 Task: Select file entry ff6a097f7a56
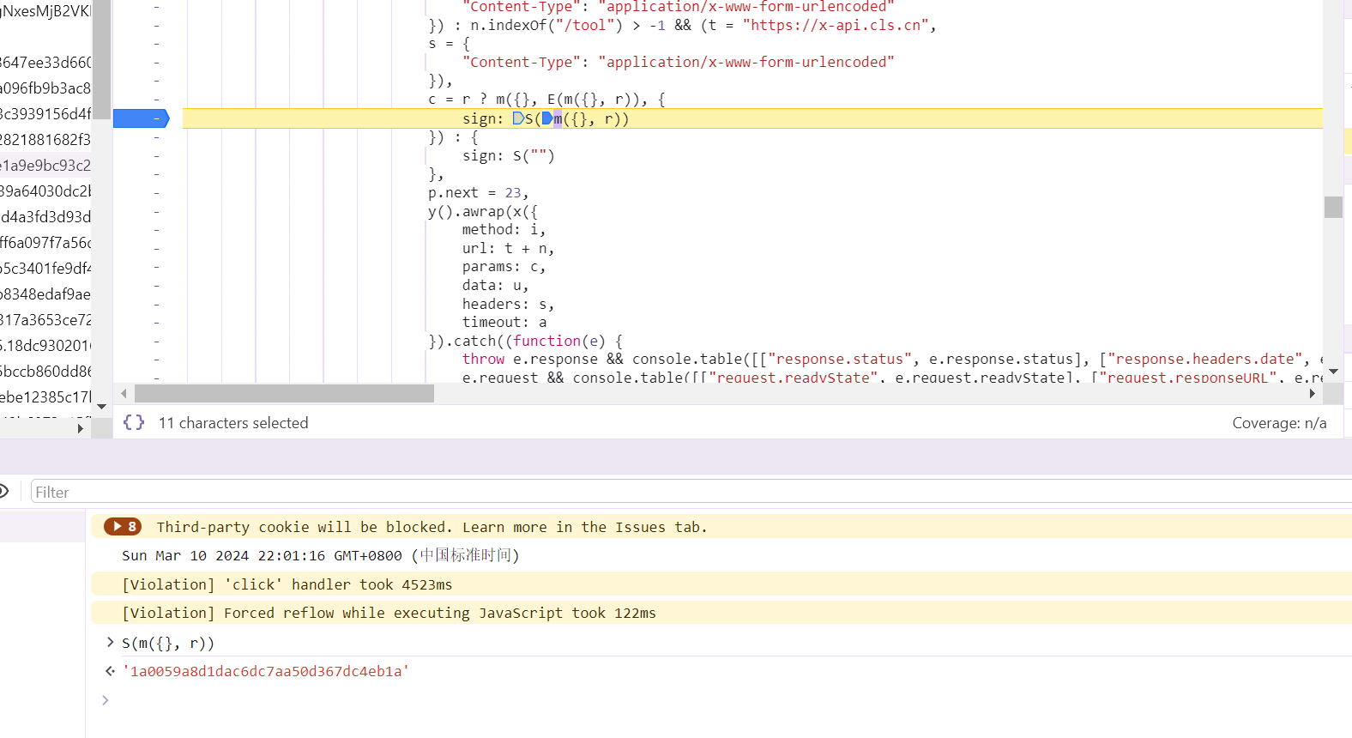point(45,242)
